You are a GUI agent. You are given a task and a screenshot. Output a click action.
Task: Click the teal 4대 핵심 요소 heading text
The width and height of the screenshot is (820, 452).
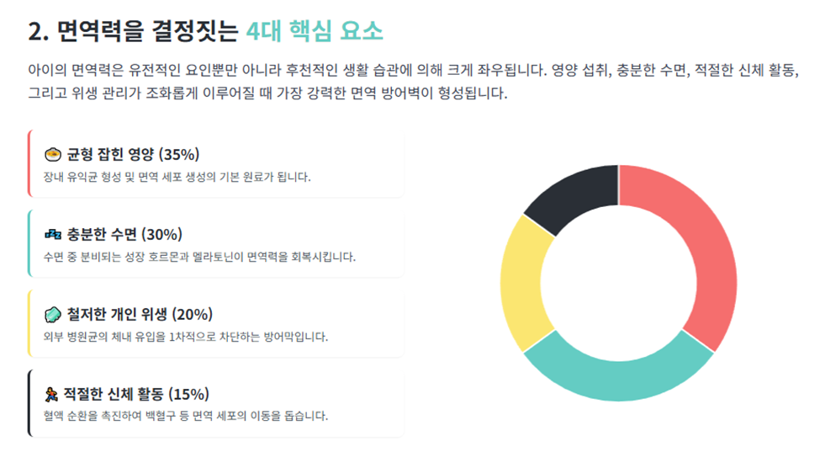pos(315,31)
